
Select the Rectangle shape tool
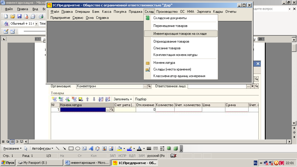pos(71,148)
